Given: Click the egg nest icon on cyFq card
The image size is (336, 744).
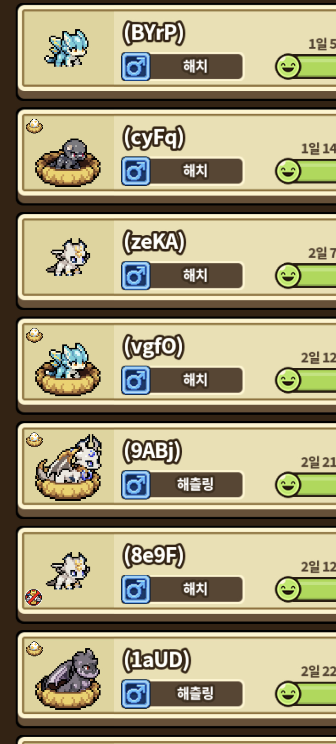Looking at the screenshot, I should pyautogui.click(x=34, y=126).
